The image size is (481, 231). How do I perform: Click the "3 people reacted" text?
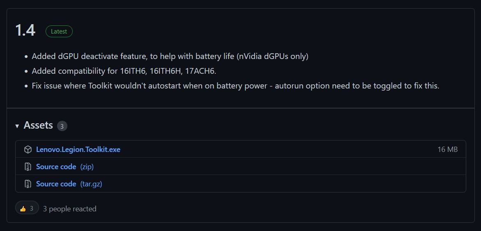(70, 209)
